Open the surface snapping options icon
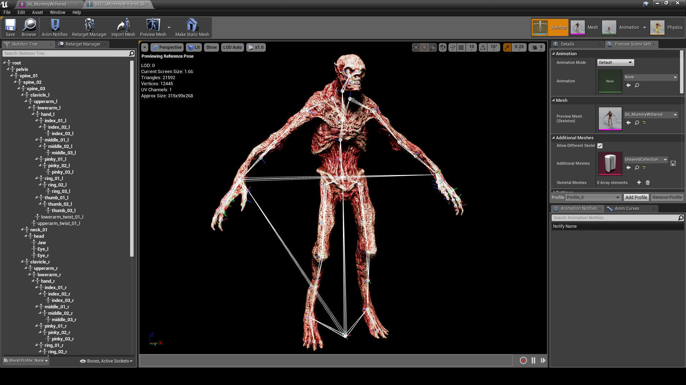The width and height of the screenshot is (686, 385). tap(453, 47)
